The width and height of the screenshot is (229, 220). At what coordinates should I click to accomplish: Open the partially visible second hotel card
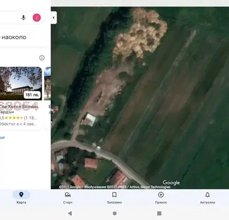tap(47, 98)
